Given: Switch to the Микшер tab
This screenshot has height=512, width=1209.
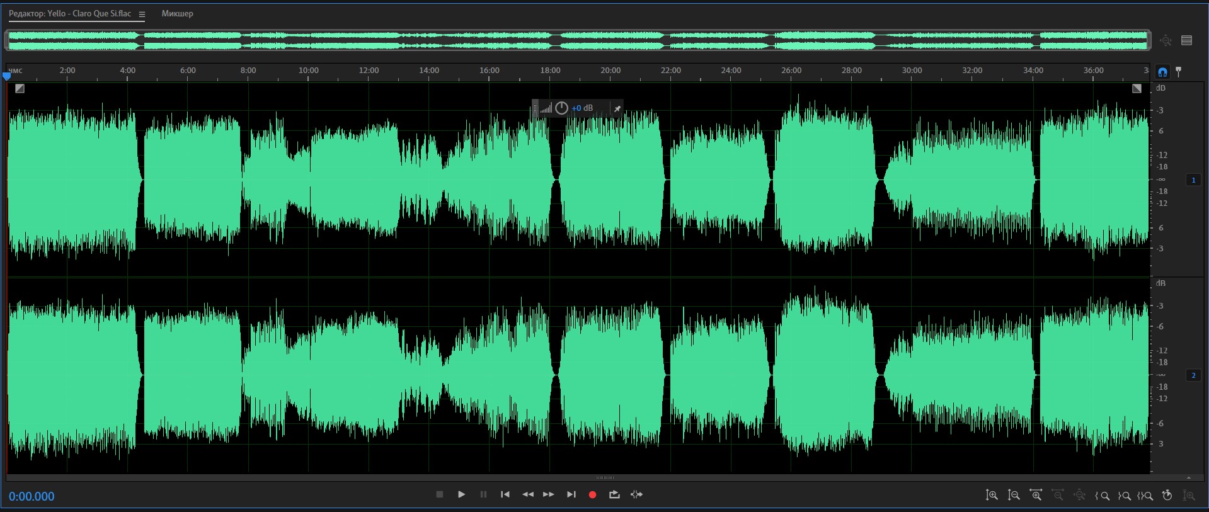Looking at the screenshot, I should click(x=177, y=14).
